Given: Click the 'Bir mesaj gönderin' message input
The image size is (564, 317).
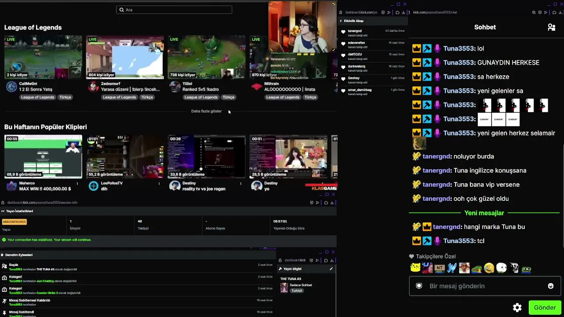Looking at the screenshot, I should point(485,286).
